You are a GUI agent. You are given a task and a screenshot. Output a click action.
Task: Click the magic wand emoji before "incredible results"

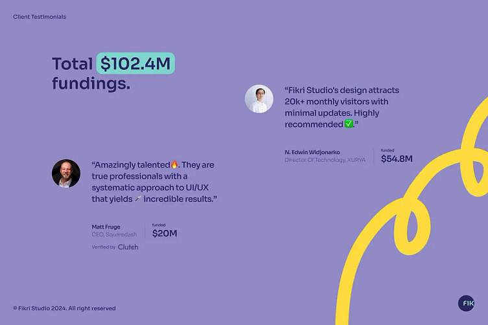point(138,199)
